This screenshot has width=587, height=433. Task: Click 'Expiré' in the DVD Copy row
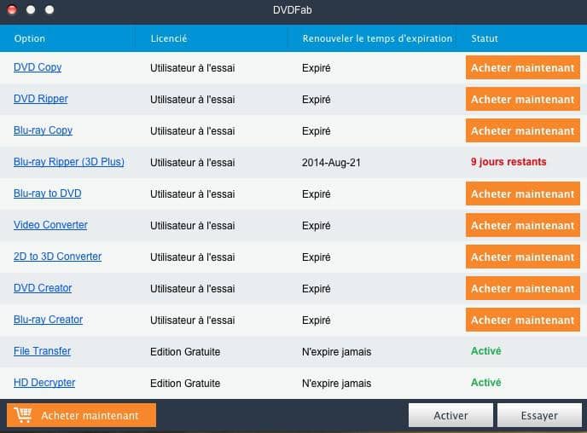coord(317,68)
